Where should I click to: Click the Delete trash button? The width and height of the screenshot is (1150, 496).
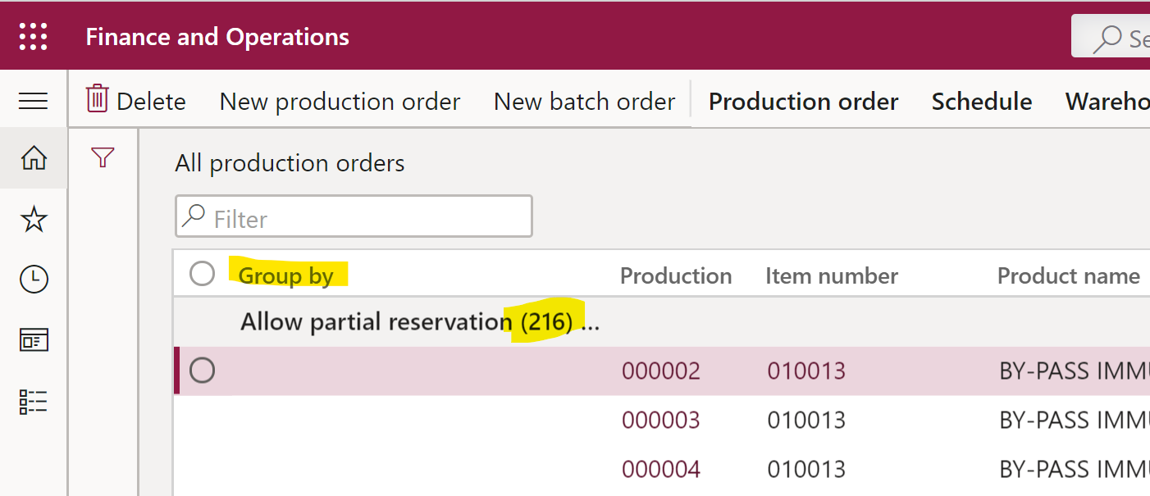pyautogui.click(x=136, y=101)
